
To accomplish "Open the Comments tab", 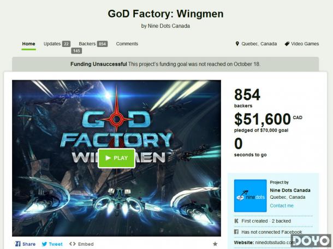I will pyautogui.click(x=127, y=44).
